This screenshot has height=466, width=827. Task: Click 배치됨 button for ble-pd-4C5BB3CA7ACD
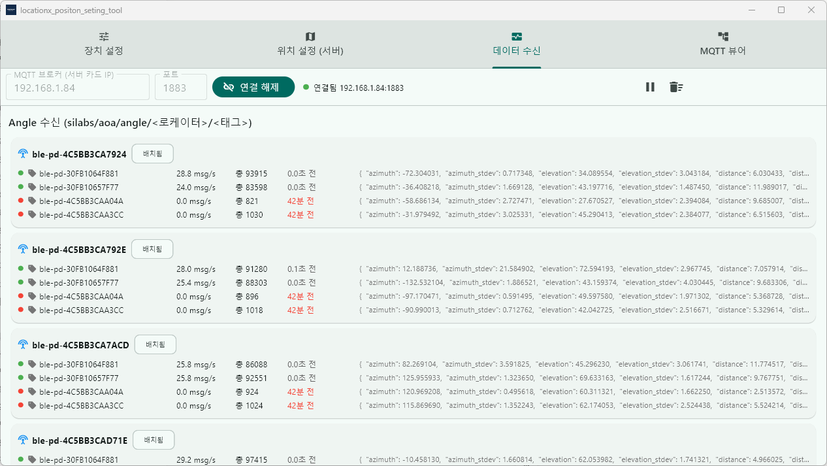click(x=155, y=344)
